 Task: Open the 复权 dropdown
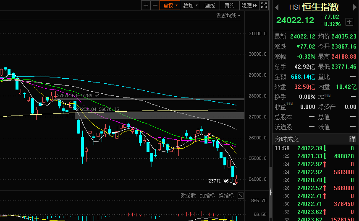pyautogui.click(x=170, y=5)
